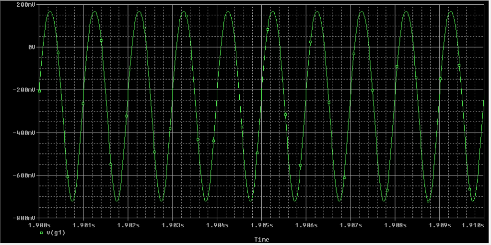Click the v(g1) trace name in legend
Viewport: 491px width, 245px height.
click(x=56, y=233)
